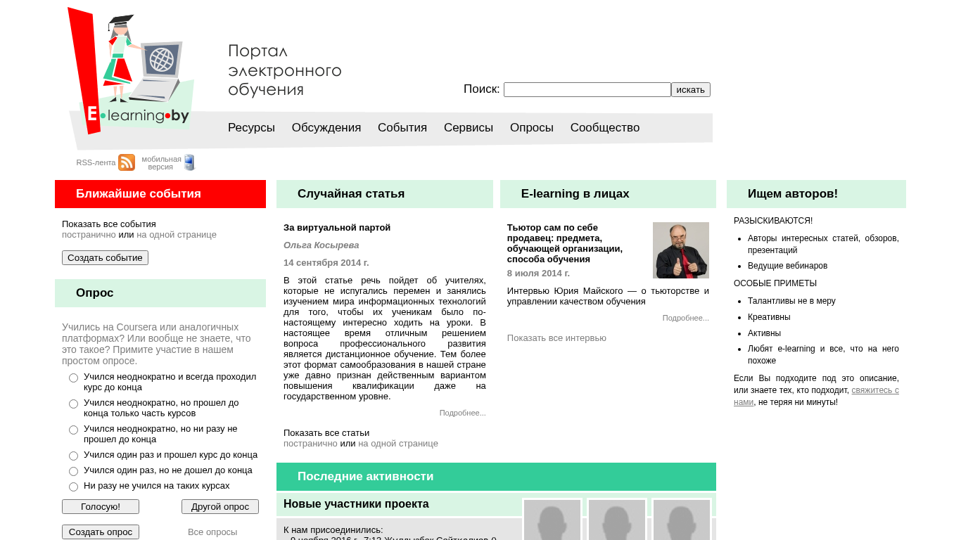Open the Сервисы menu

pyautogui.click(x=469, y=128)
